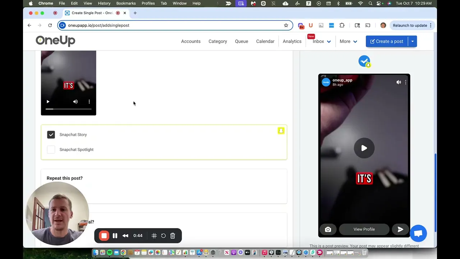Viewport: 460px width, 259px height.
Task: Check the Snapchat Spotlight checkbox
Action: [x=51, y=150]
